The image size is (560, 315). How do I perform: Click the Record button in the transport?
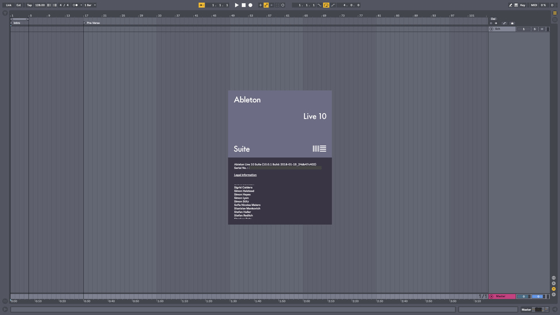[x=251, y=4]
